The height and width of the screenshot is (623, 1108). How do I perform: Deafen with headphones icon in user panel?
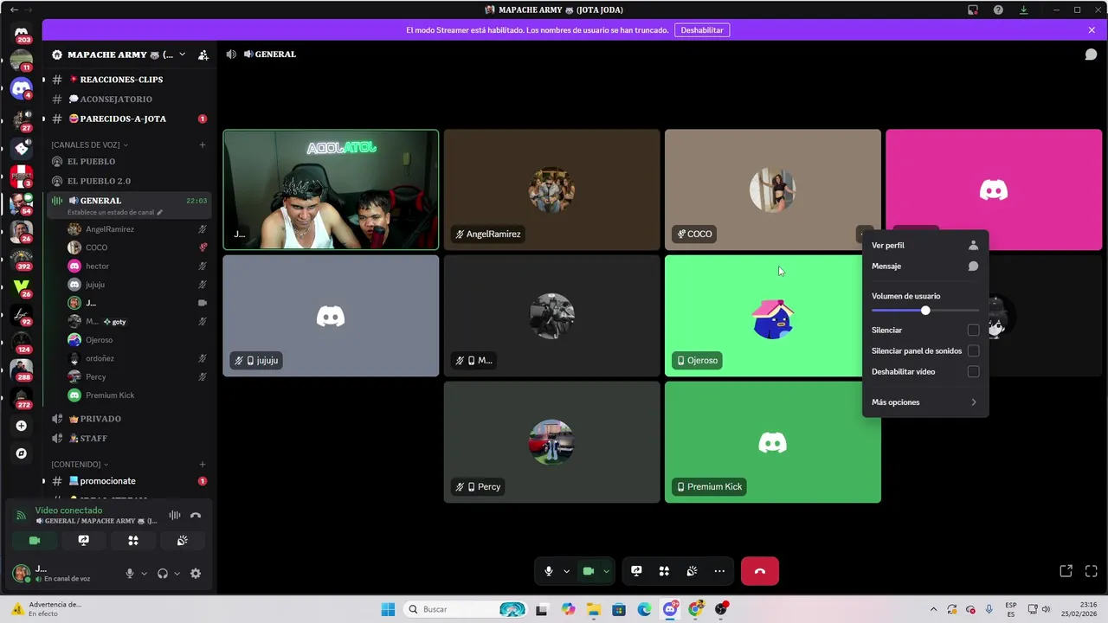pyautogui.click(x=163, y=573)
